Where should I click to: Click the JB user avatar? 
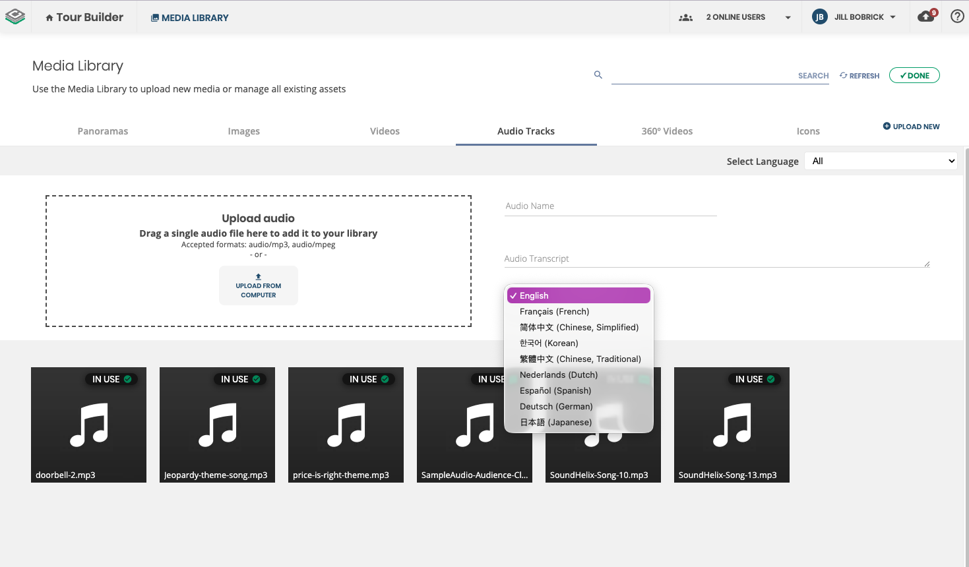(x=819, y=17)
